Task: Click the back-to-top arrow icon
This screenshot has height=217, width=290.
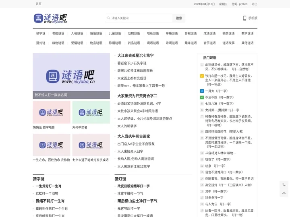Action: [x=284, y=193]
